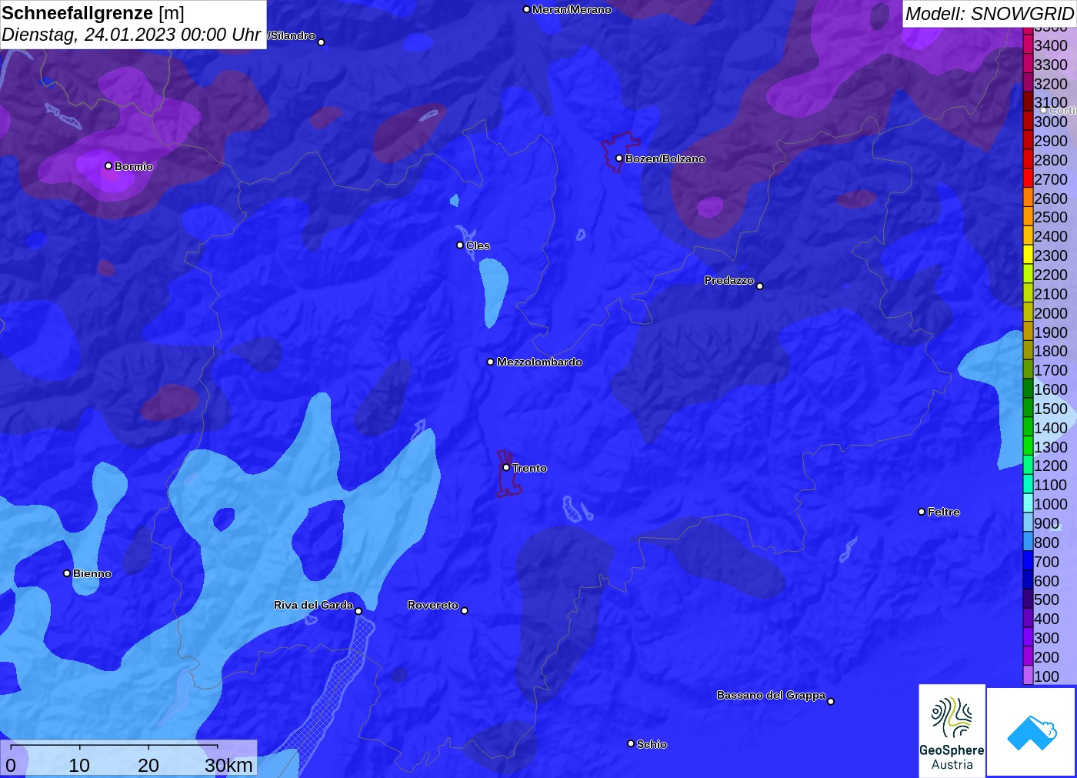This screenshot has width=1077, height=778.
Task: Pick the 100 m legend color swatch
Action: [x=1028, y=676]
